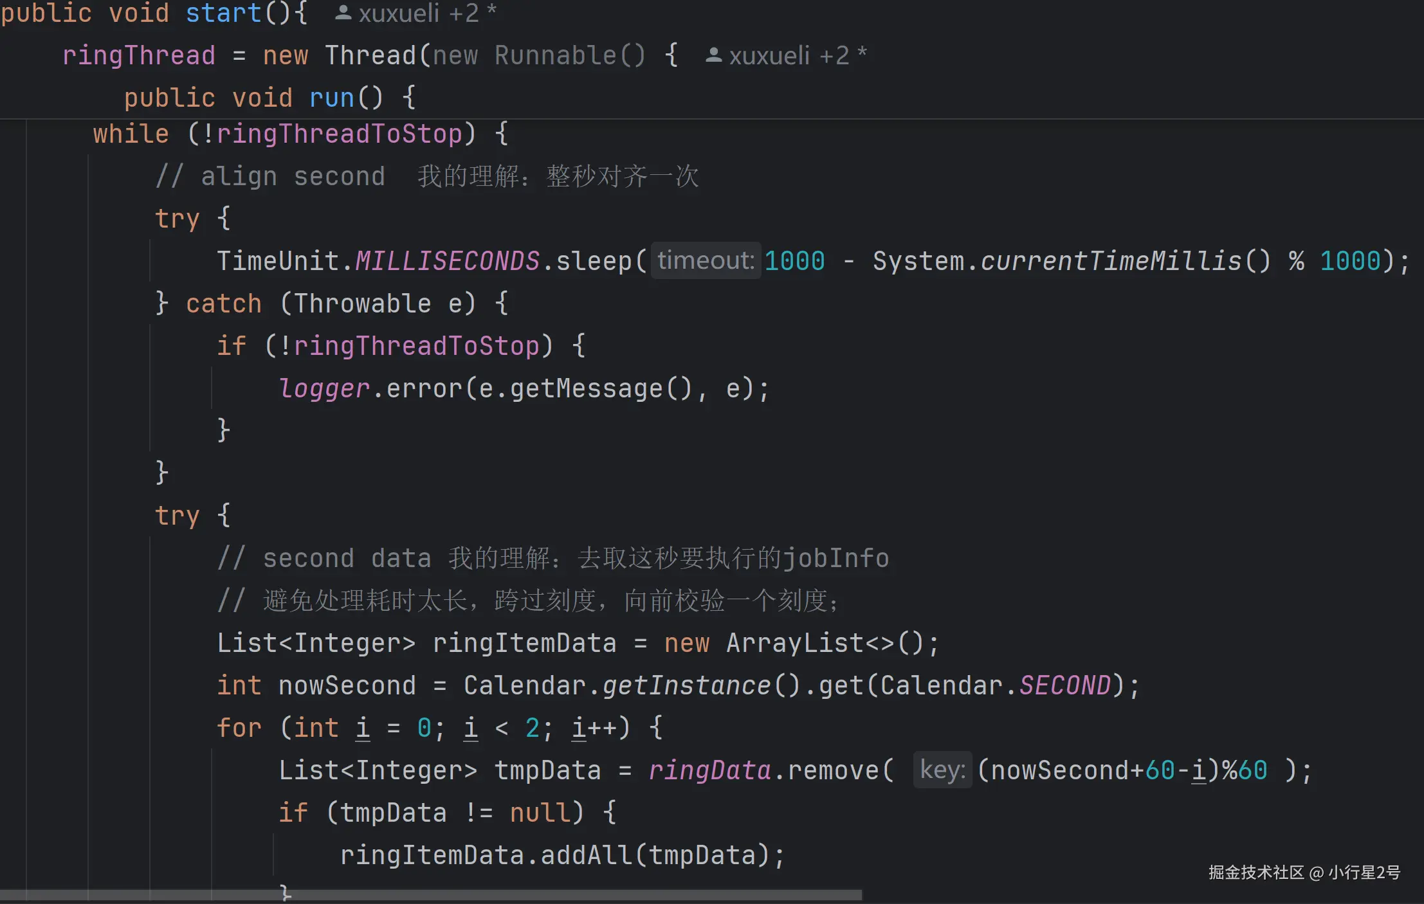1424x904 pixels.
Task: Click the '// align second' comment
Action: [x=270, y=176]
